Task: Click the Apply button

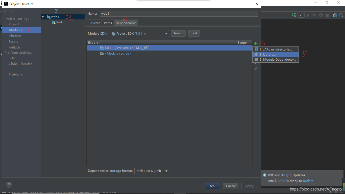Action: point(249,186)
